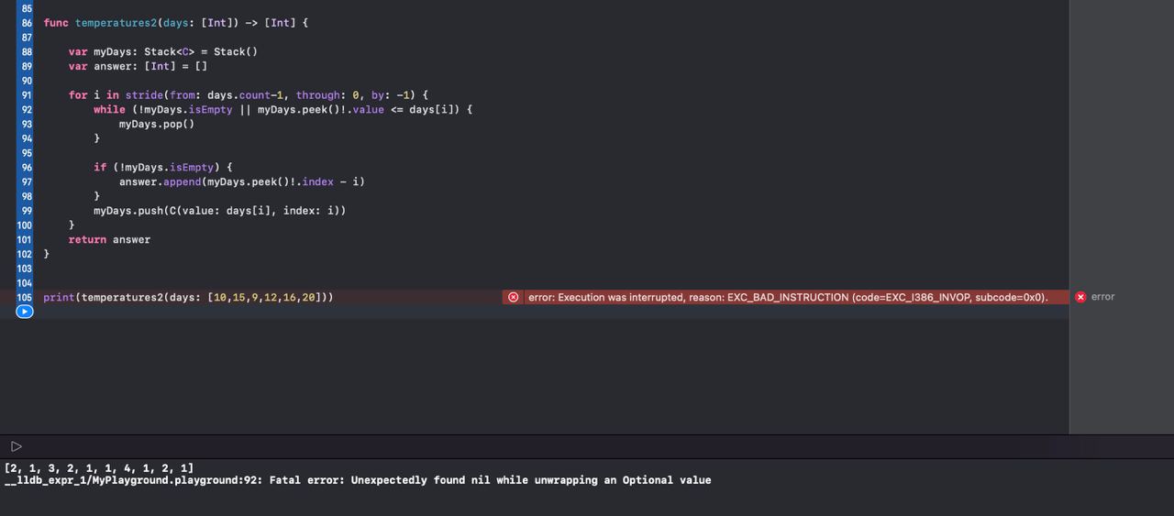Click the "myDays.pop()" statement

coord(157,125)
